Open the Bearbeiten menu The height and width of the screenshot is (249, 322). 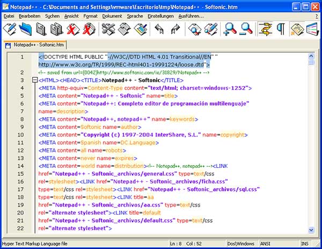(30, 16)
